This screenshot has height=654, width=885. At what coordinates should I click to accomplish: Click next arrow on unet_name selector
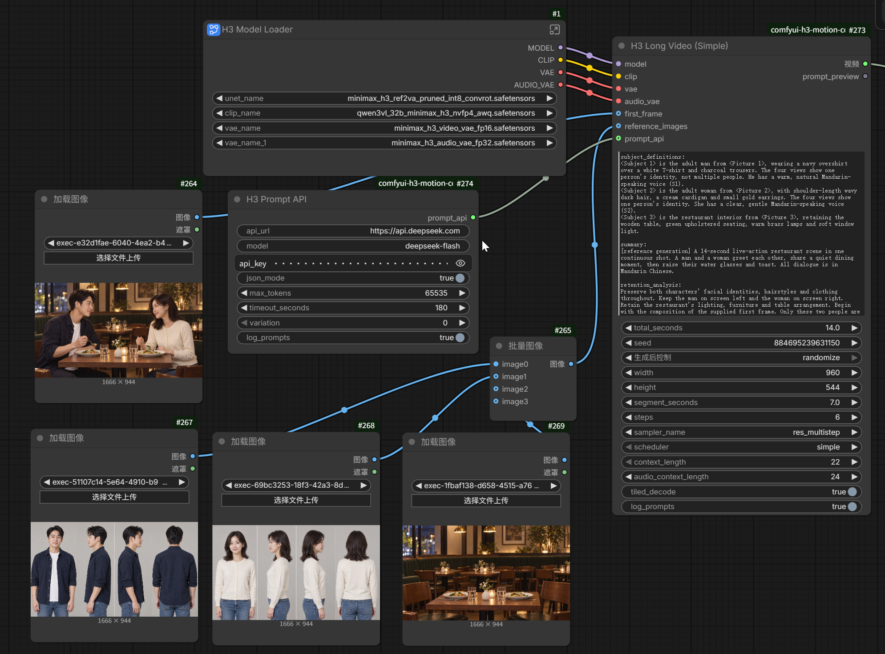[550, 98]
